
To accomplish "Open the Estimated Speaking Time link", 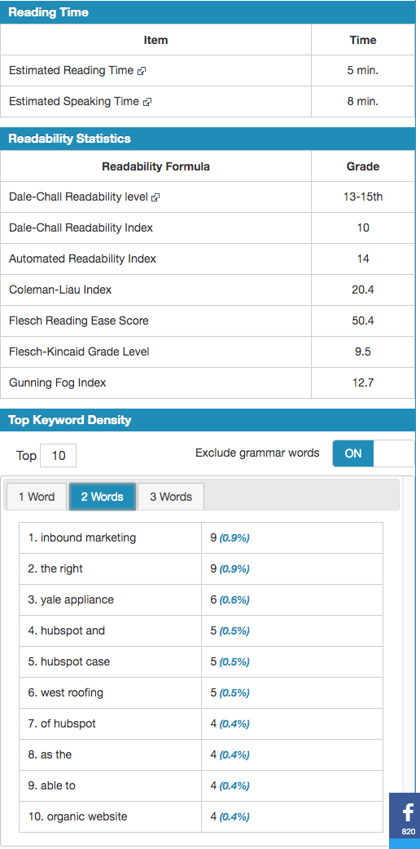I will 73,101.
